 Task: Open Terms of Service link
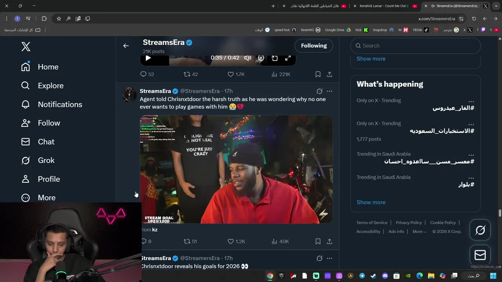click(372, 222)
